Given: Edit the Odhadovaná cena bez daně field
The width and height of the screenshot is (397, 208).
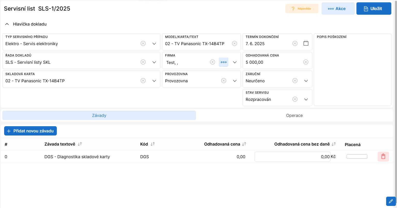Looking at the screenshot, I should coord(292,157).
